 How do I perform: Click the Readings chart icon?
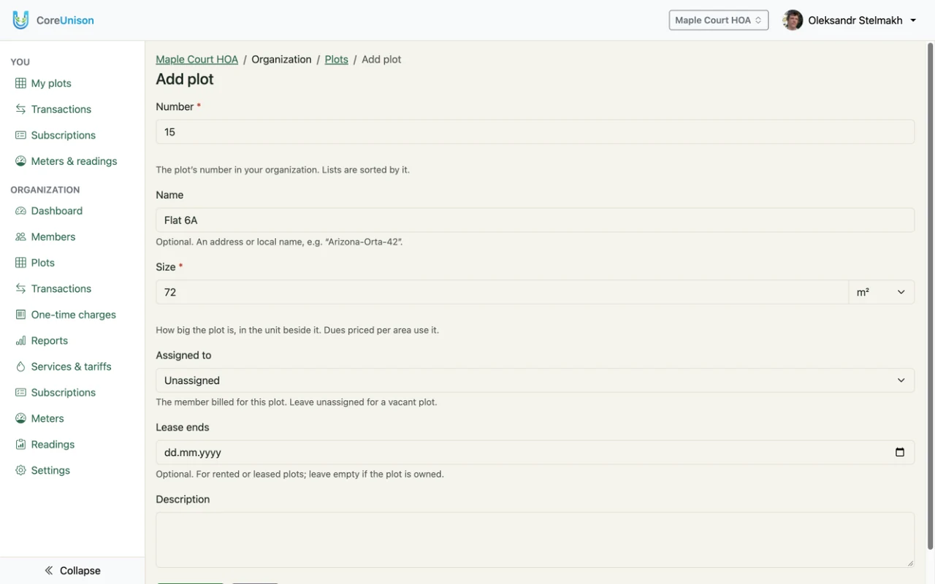click(20, 445)
